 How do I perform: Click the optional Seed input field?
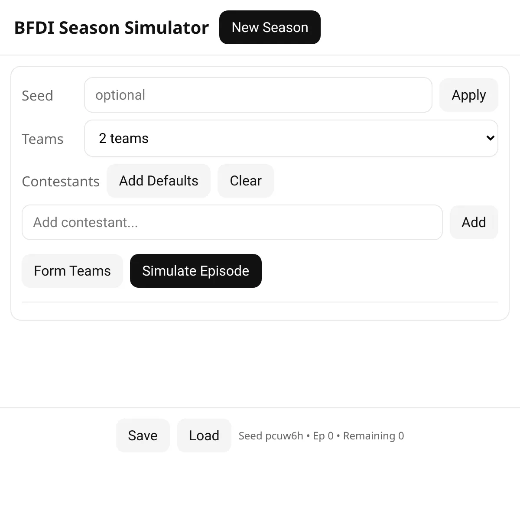(x=258, y=95)
